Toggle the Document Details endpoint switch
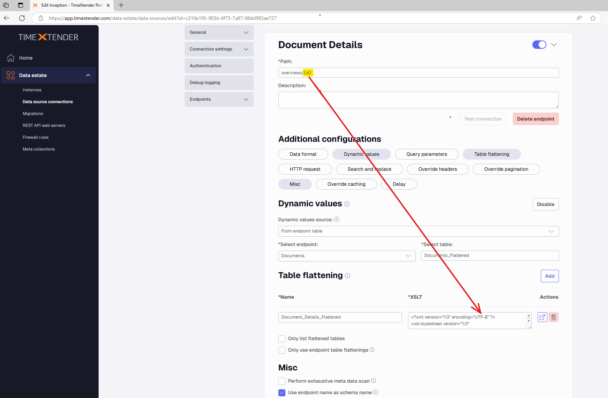The image size is (608, 398). (x=539, y=45)
